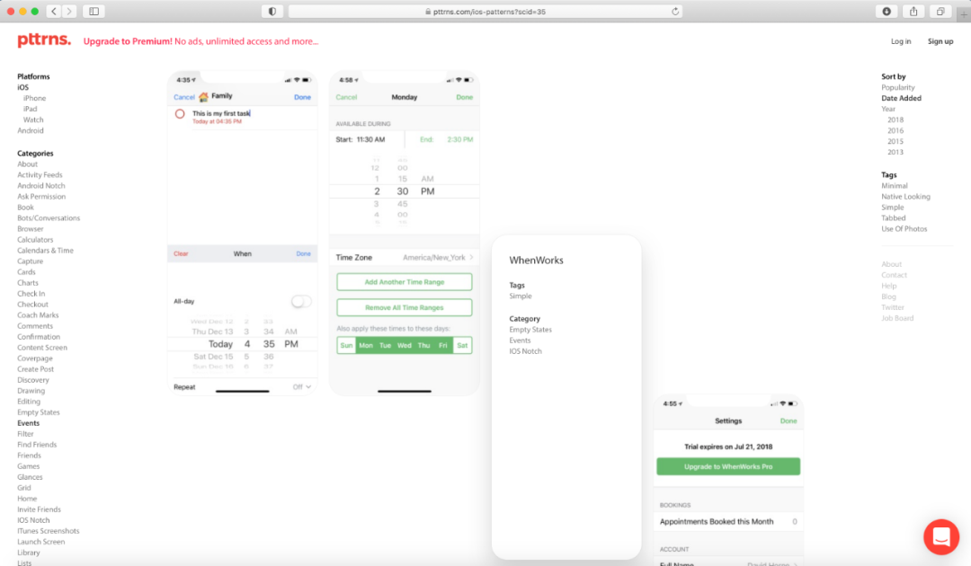Go back with Safari back arrow

tap(54, 11)
